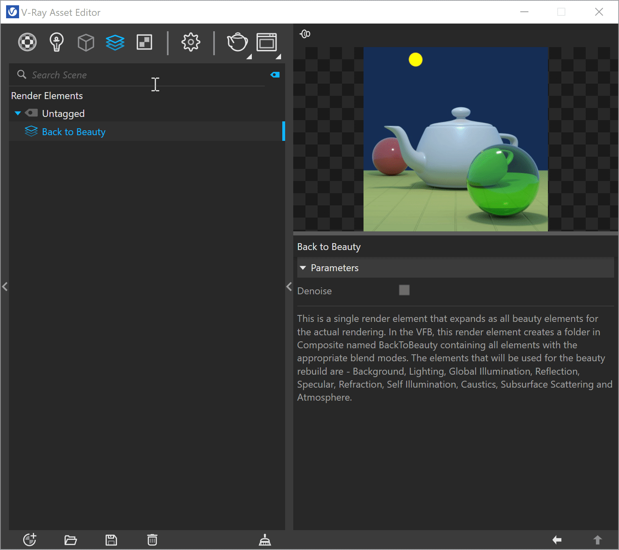Open the Textures category

point(144,42)
